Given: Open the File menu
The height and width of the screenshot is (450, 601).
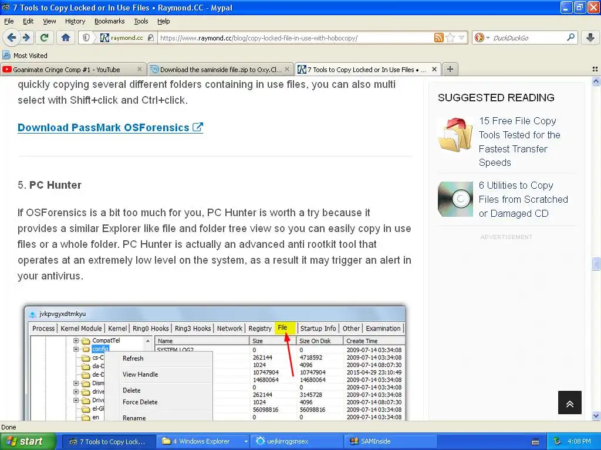Looking at the screenshot, I should (9, 21).
